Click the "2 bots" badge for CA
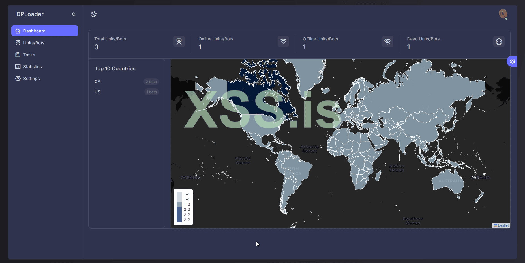 (151, 82)
